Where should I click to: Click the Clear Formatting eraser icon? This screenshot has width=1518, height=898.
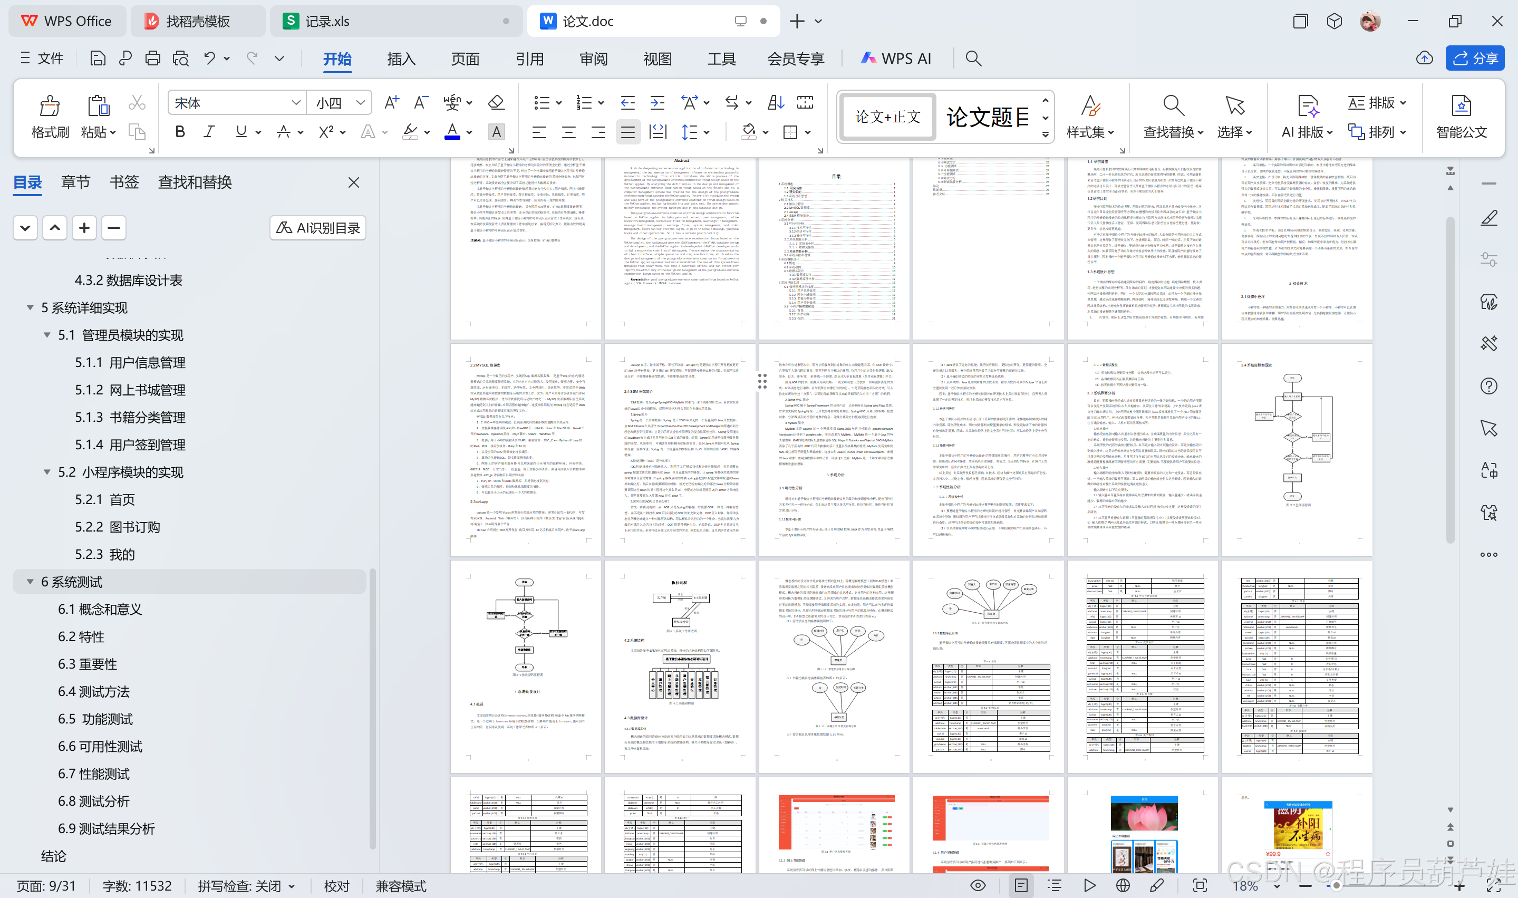click(496, 102)
